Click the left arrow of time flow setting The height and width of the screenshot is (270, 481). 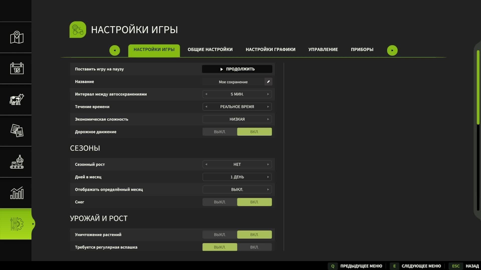tap(206, 107)
